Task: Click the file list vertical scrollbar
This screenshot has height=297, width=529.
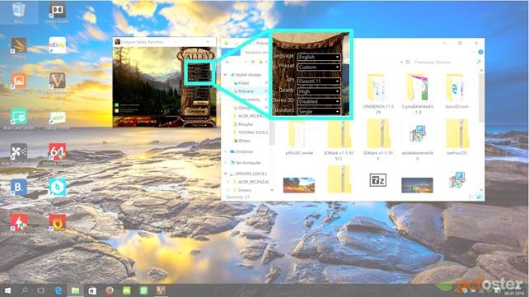Action: [481, 98]
